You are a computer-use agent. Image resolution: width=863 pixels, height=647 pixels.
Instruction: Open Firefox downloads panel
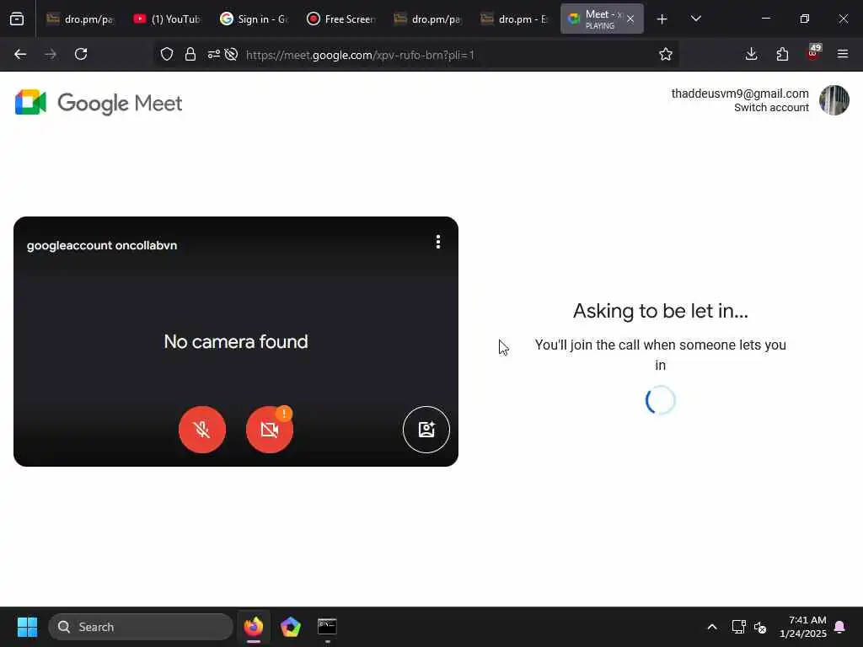[751, 55]
